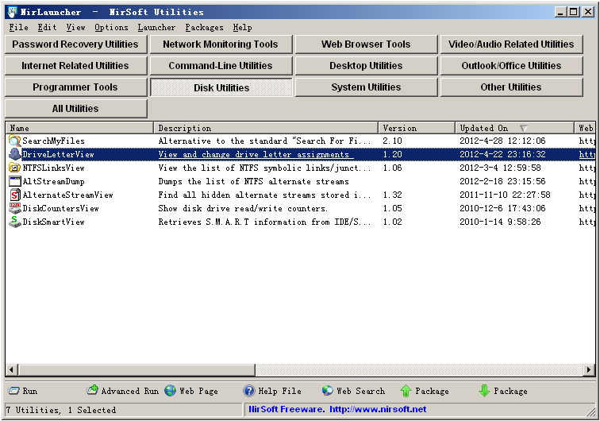The width and height of the screenshot is (600, 421).
Task: Click the date 2010-1-14 9:58:26
Action: 500,222
